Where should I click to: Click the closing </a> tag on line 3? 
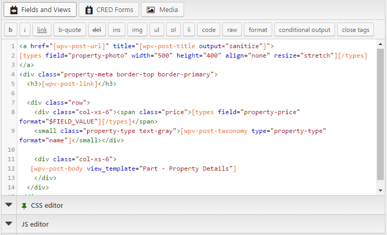coord(27,65)
